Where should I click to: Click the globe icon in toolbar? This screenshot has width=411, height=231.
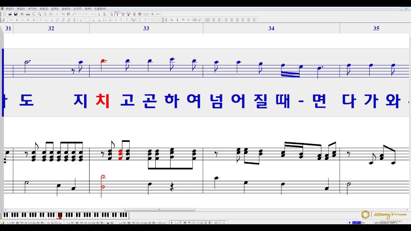[140, 14]
